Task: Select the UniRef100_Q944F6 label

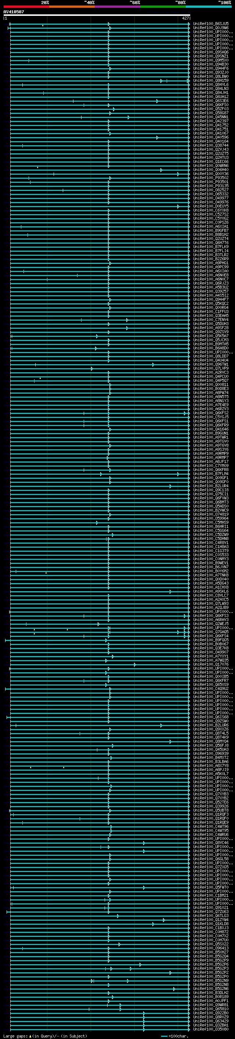Action: pos(211,69)
